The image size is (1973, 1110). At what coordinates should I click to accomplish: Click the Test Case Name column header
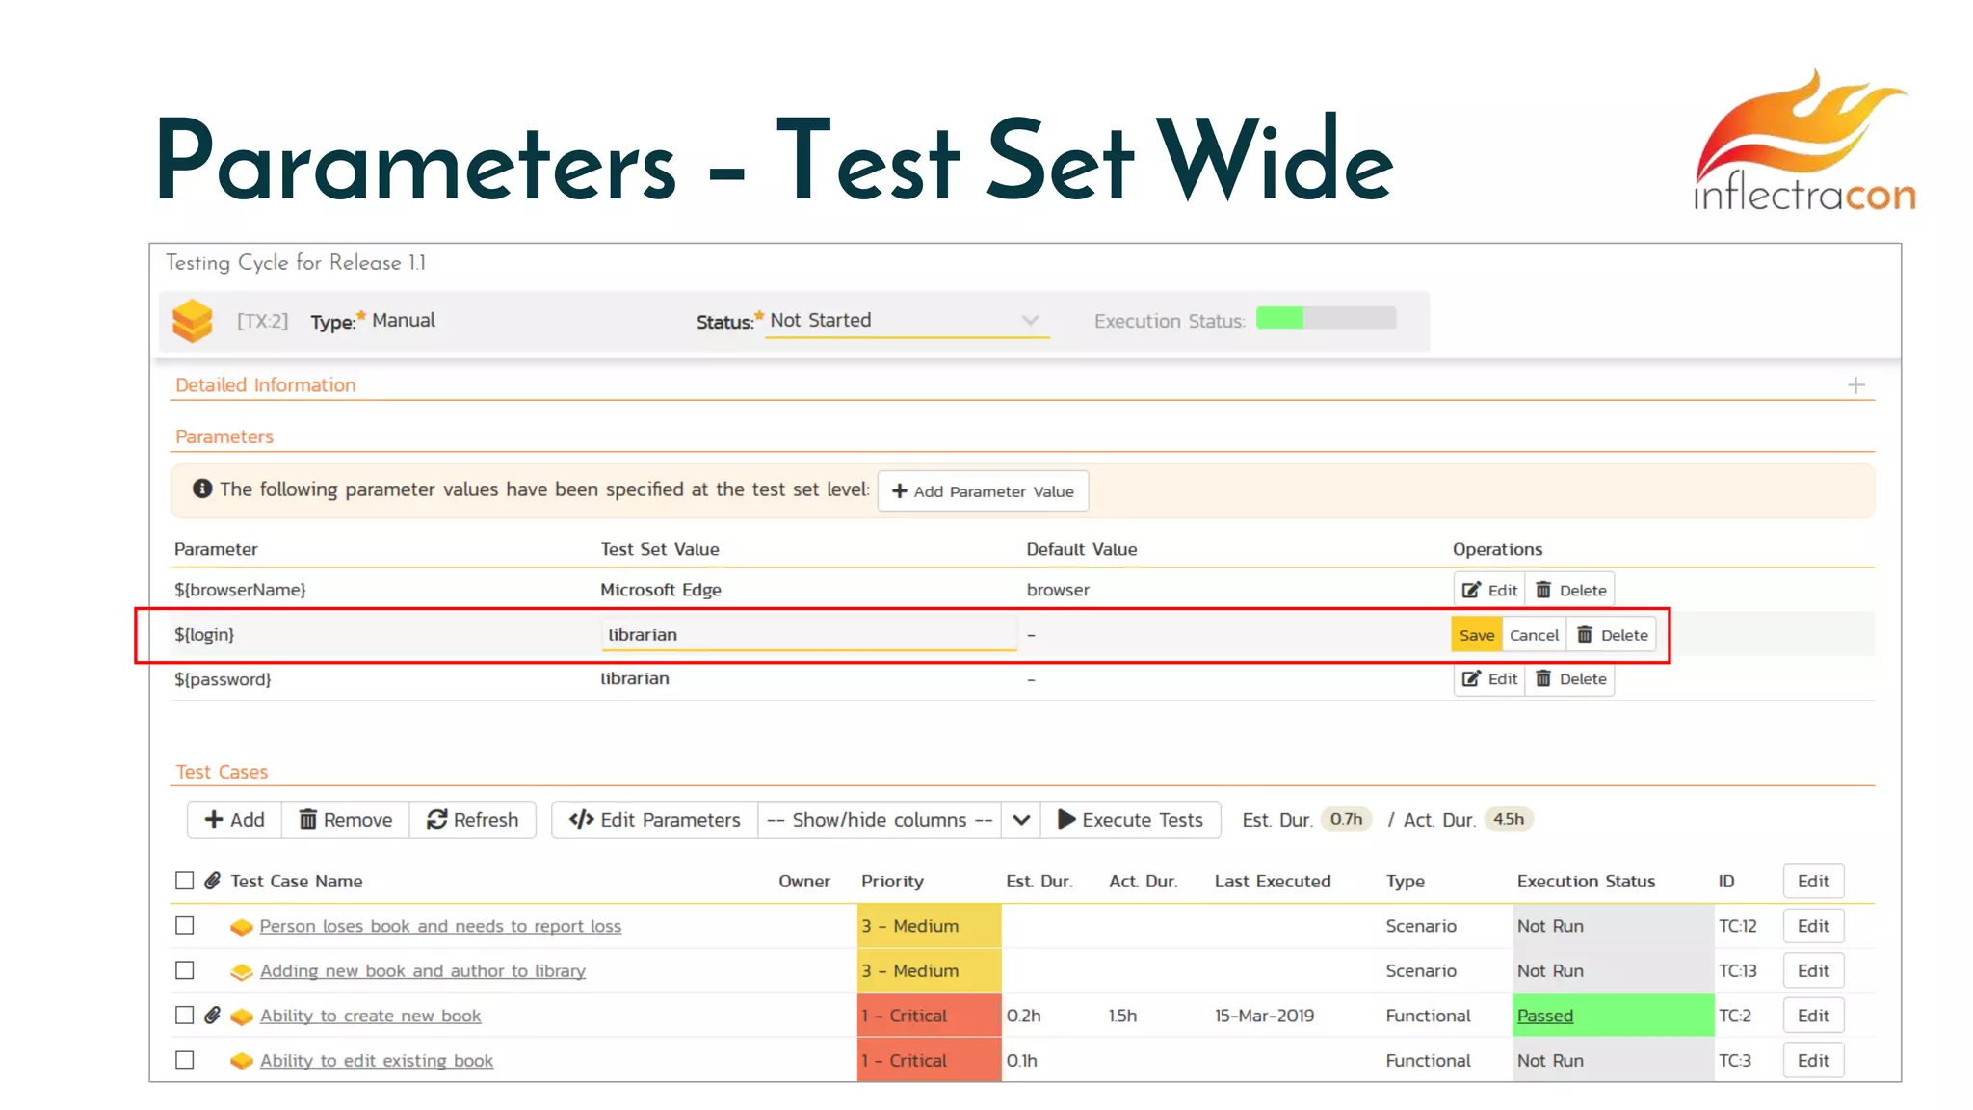(x=297, y=881)
